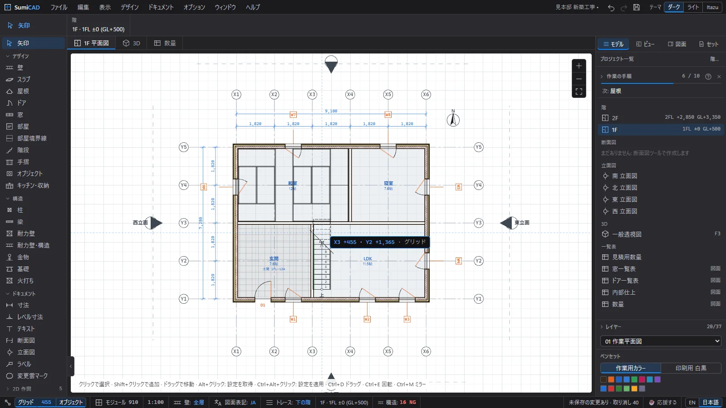Click the 応援する button

tap(662, 403)
